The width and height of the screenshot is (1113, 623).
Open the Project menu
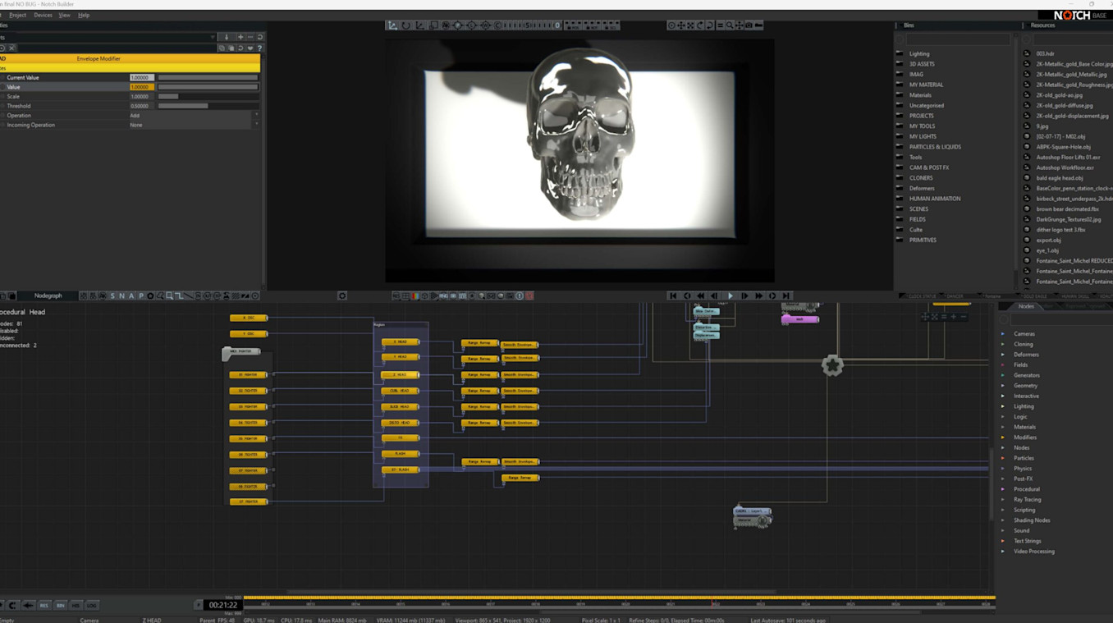click(x=17, y=15)
